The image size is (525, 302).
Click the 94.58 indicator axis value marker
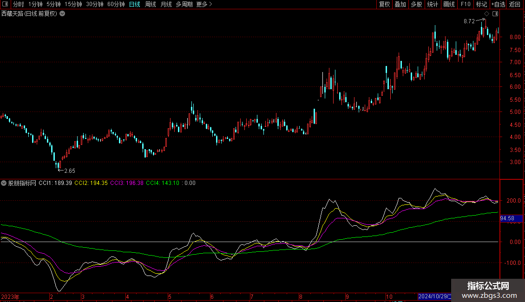click(x=511, y=218)
